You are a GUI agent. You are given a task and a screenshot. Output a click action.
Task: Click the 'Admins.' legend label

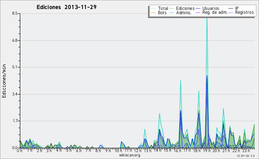tap(184, 12)
